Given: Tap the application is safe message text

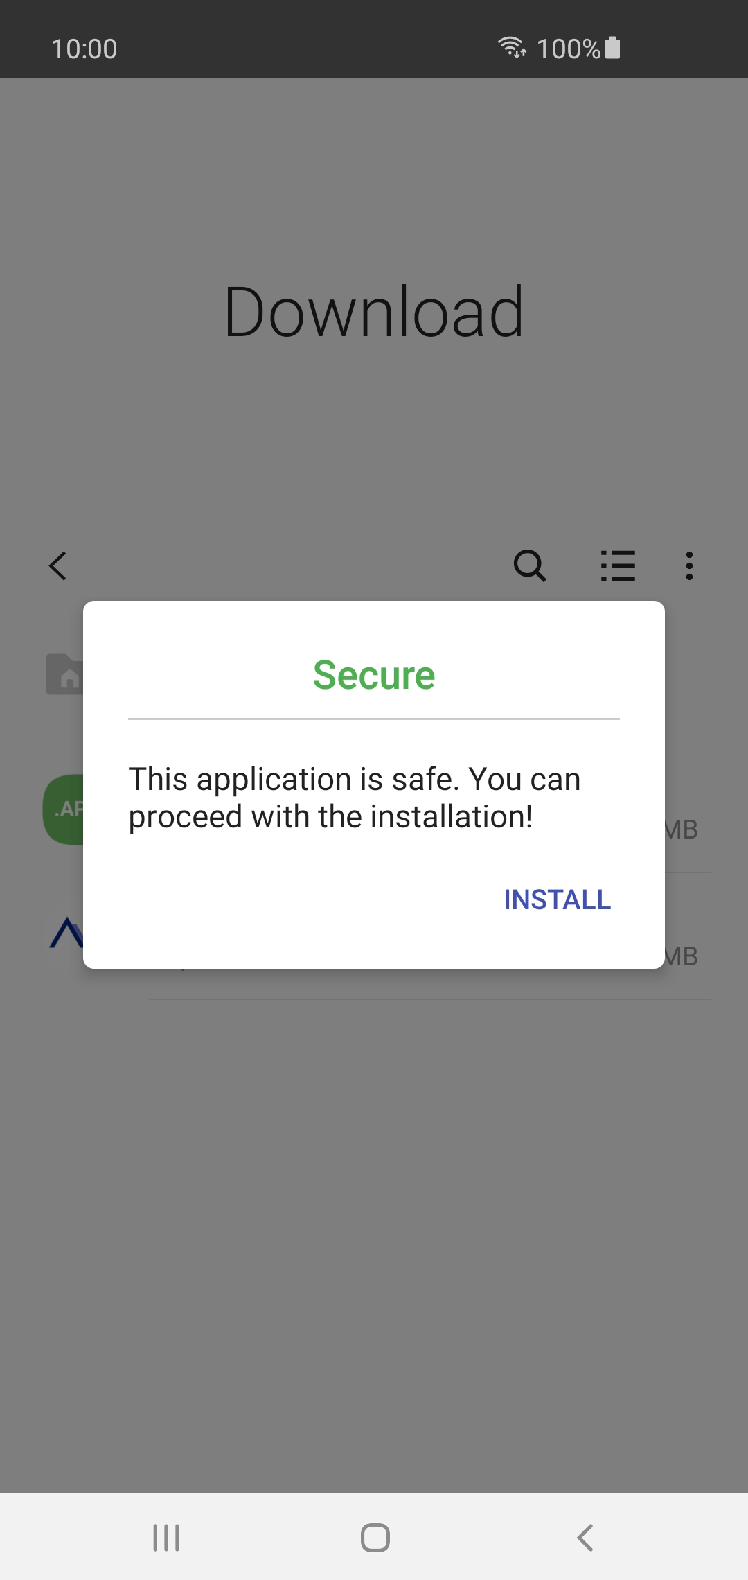Looking at the screenshot, I should 355,798.
